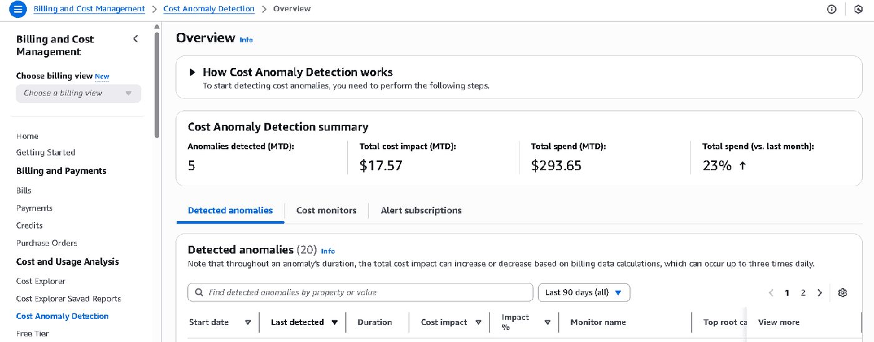874x342 pixels.
Task: Click Cost Anomaly Detection breadcrumb
Action: click(209, 9)
